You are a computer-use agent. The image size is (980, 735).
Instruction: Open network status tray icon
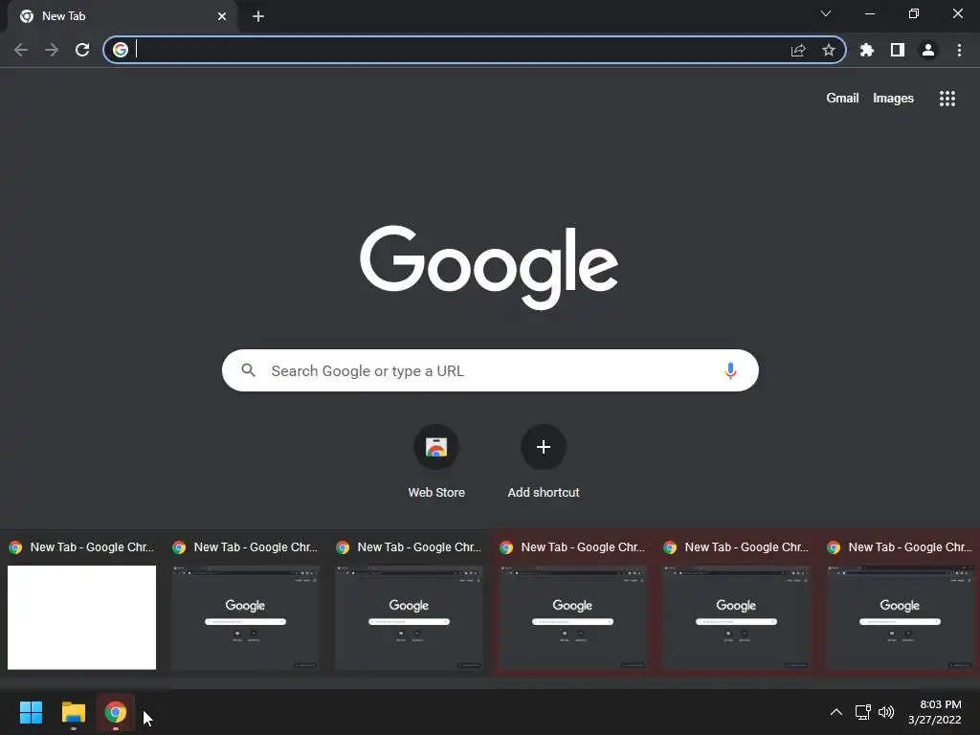coord(863,712)
